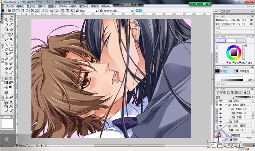The height and width of the screenshot is (151, 255).
Task: Click the teal pill button in toolbar
Action: (139, 11)
